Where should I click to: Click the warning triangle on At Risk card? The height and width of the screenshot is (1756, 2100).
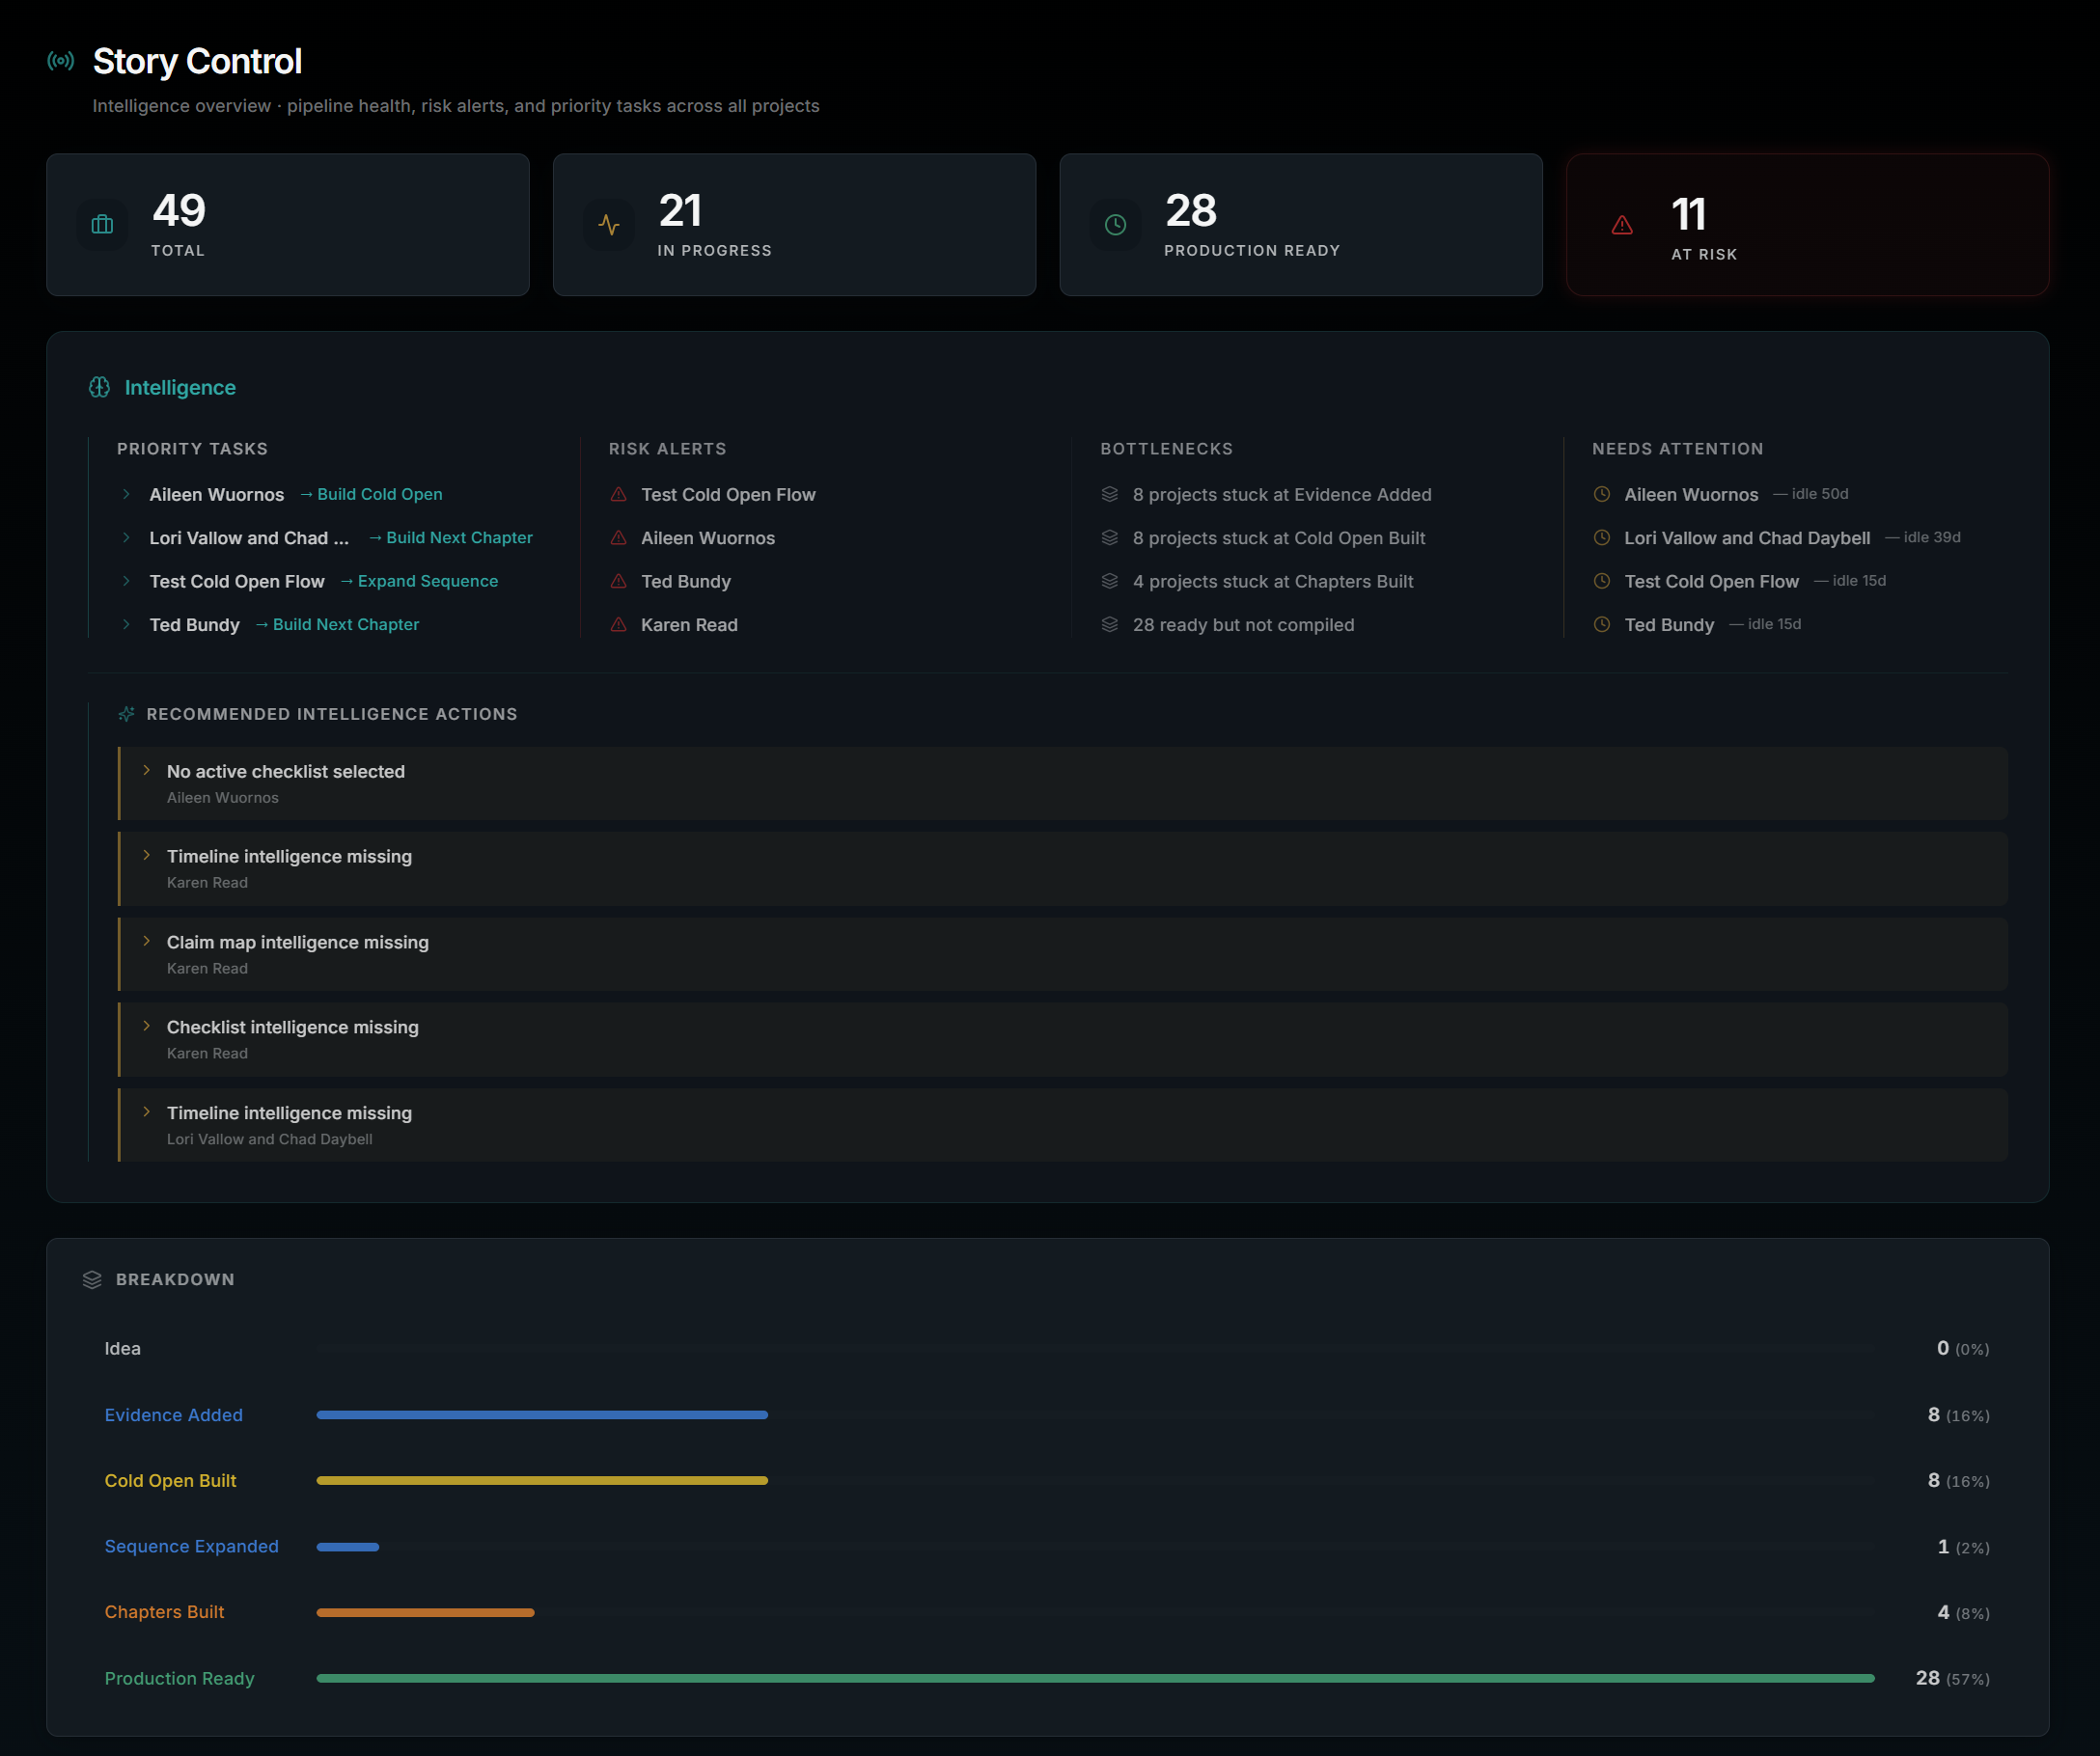coord(1622,225)
